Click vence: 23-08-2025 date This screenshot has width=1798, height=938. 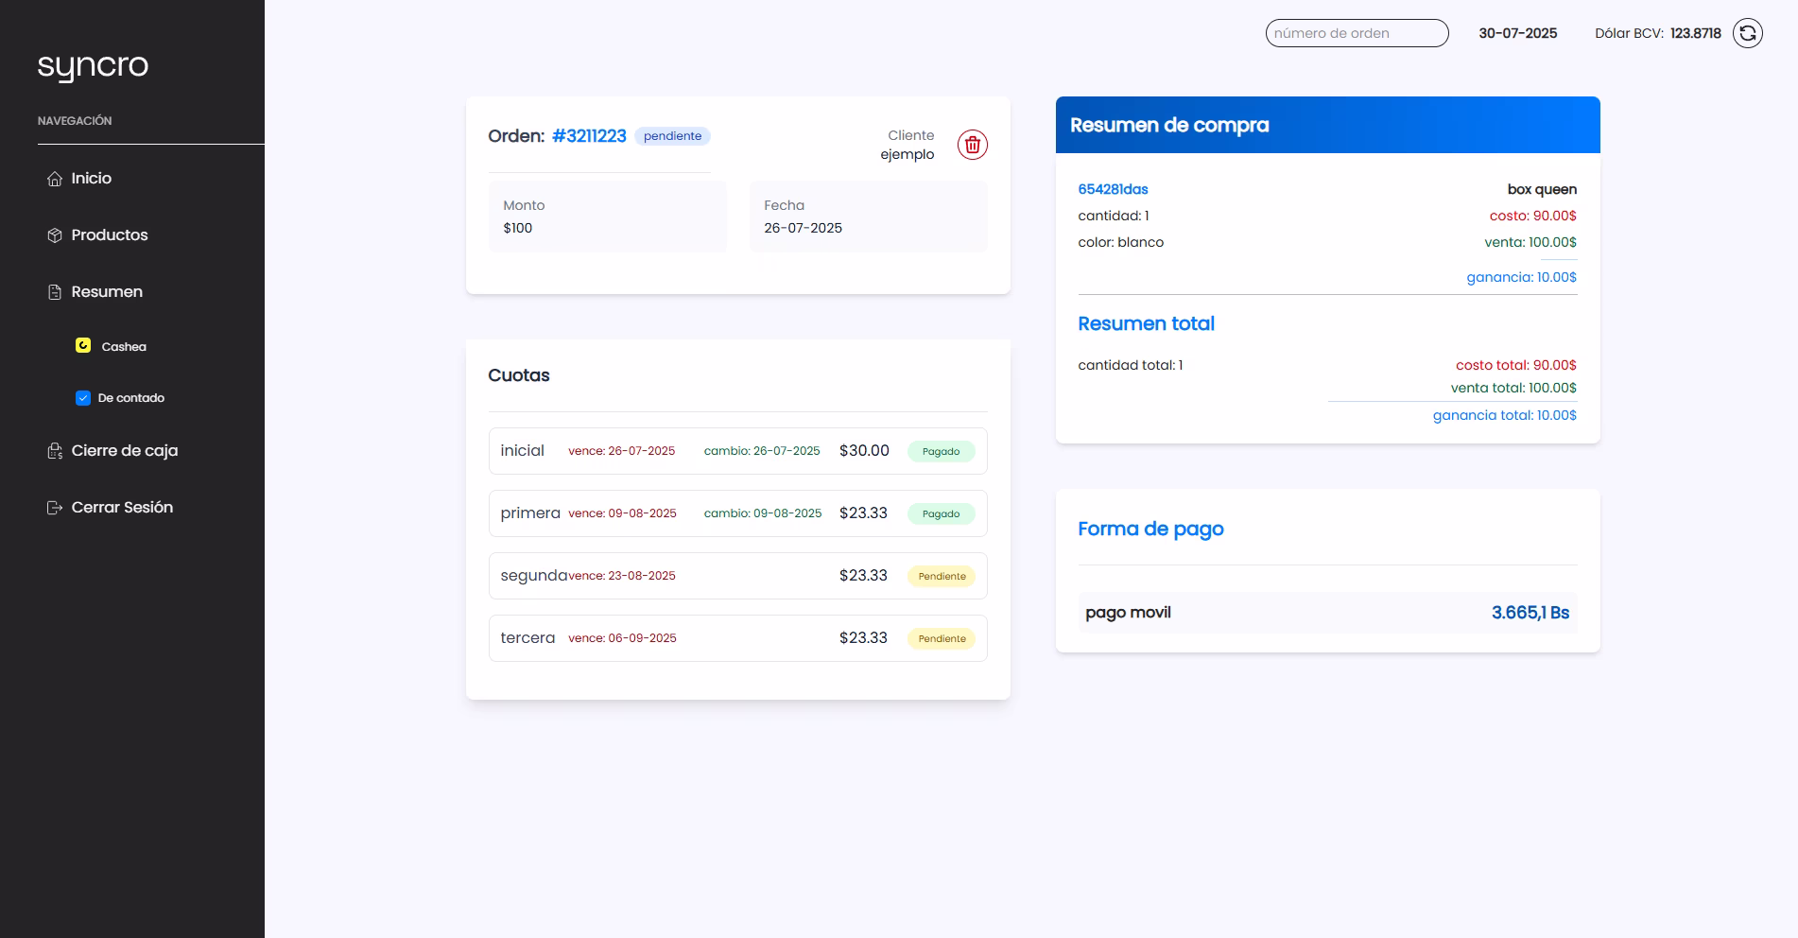point(622,576)
